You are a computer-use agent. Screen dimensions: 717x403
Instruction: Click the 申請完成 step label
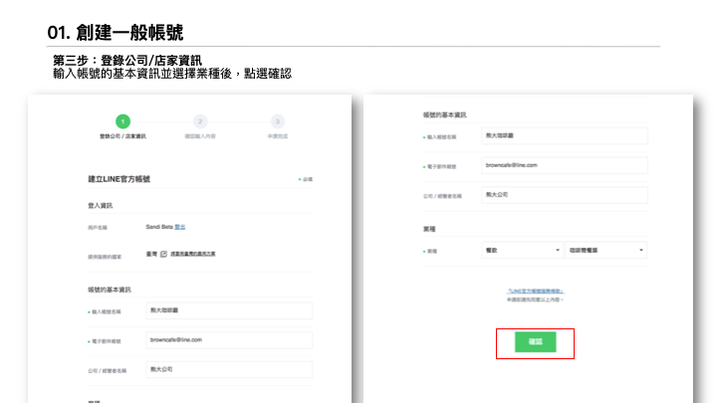(x=278, y=135)
